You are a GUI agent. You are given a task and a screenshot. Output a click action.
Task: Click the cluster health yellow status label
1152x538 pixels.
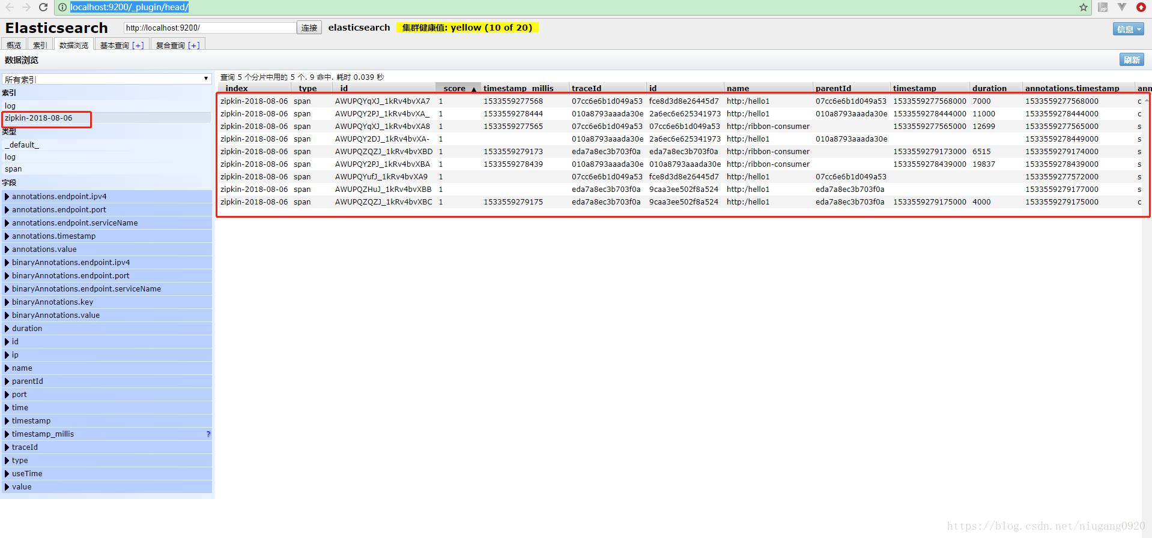[467, 28]
